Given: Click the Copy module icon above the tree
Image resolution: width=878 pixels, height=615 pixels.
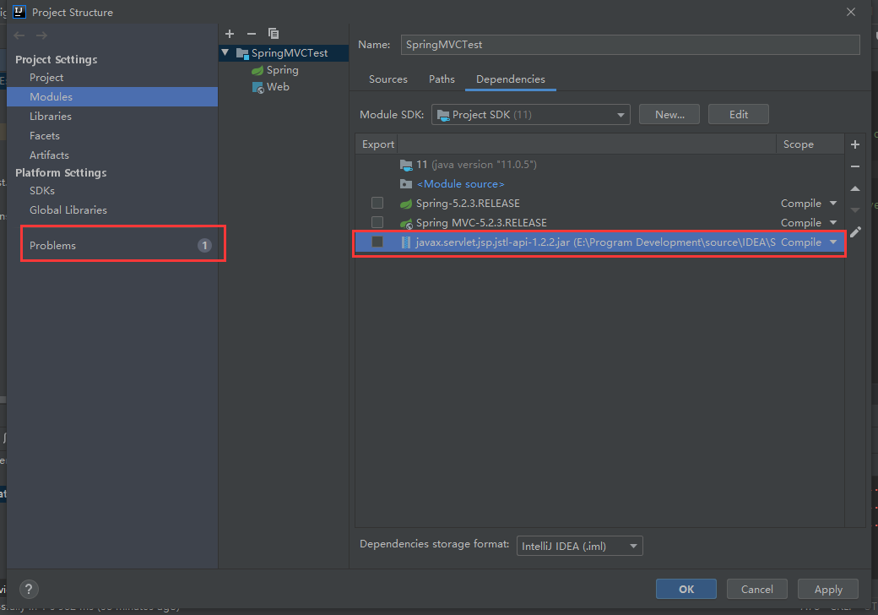Looking at the screenshot, I should click(274, 33).
